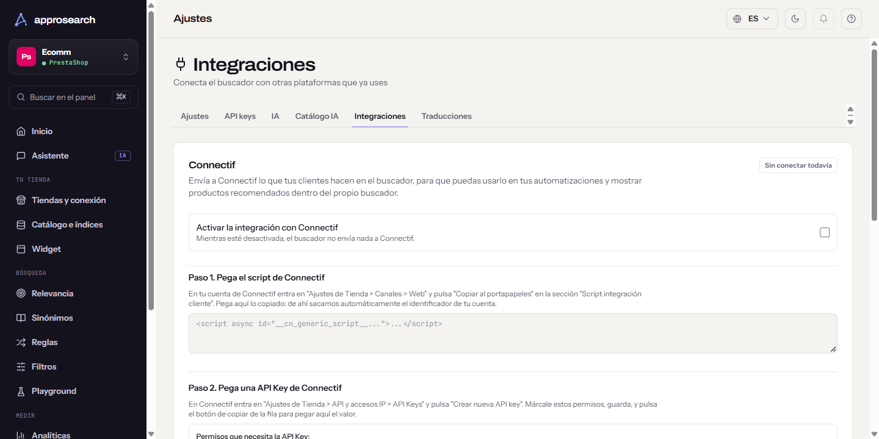The height and width of the screenshot is (439, 879).
Task: Navigate to Filtros in sidebar
Action: (73, 366)
